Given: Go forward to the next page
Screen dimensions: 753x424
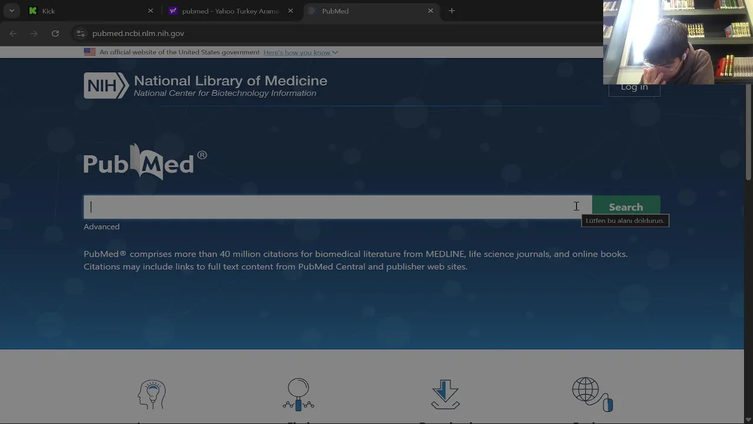Looking at the screenshot, I should tap(34, 34).
